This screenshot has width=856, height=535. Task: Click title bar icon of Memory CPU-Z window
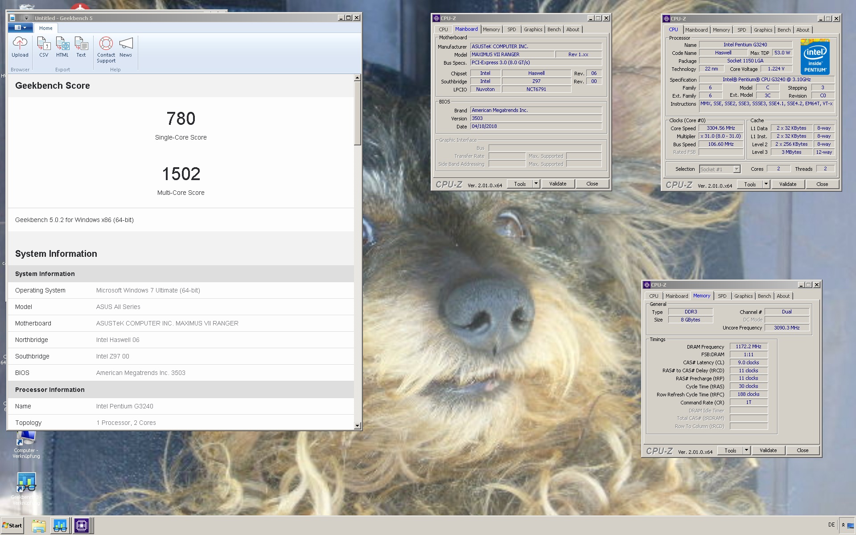(647, 285)
